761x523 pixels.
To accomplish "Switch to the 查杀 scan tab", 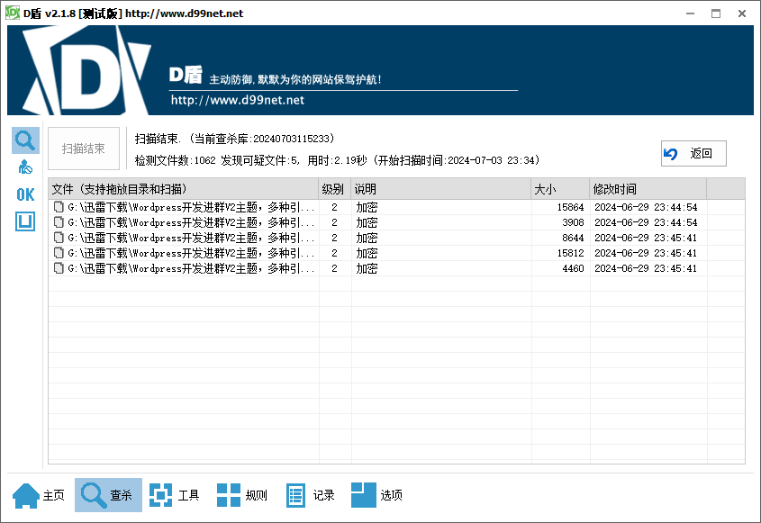I will (x=108, y=495).
